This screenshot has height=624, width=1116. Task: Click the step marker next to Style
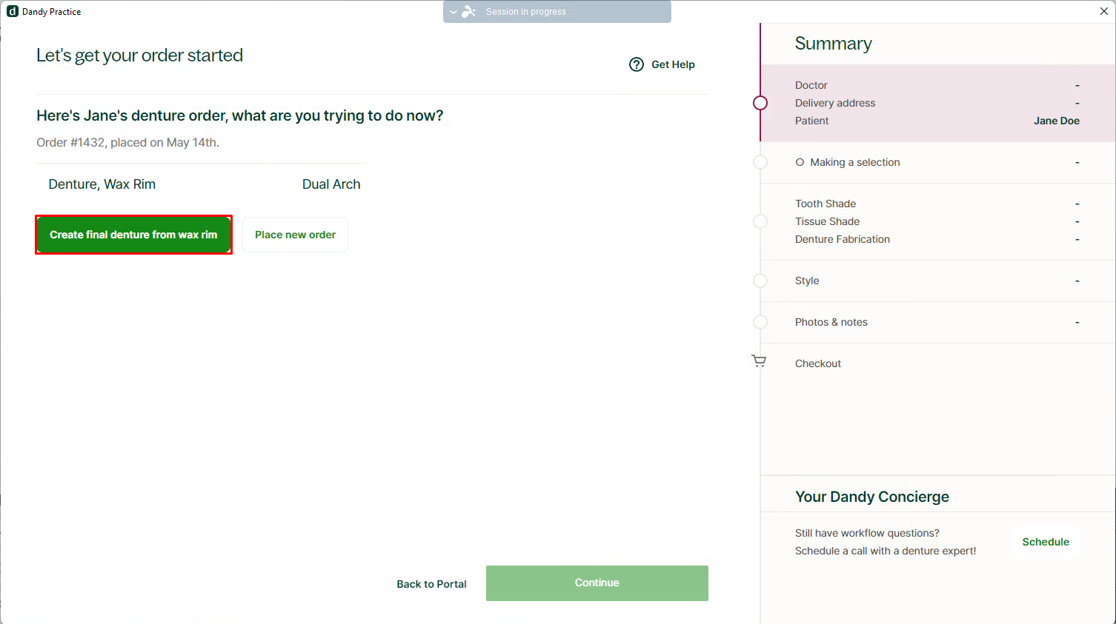tap(760, 281)
